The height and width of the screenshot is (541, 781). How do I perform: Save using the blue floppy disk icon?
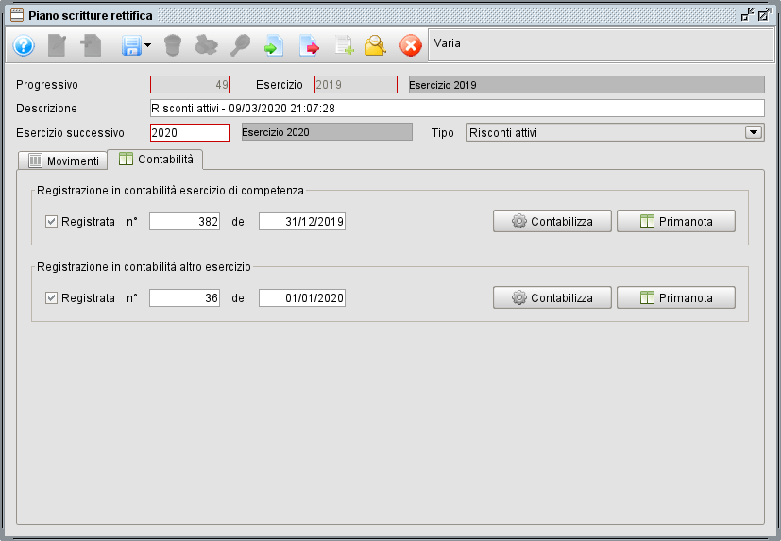coord(131,46)
